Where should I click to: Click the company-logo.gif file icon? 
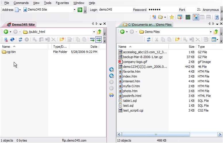[x=120, y=62]
